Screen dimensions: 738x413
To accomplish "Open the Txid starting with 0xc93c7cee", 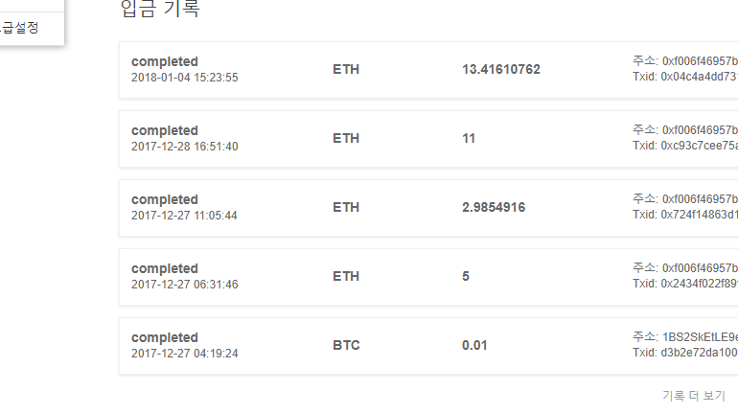I will point(699,146).
